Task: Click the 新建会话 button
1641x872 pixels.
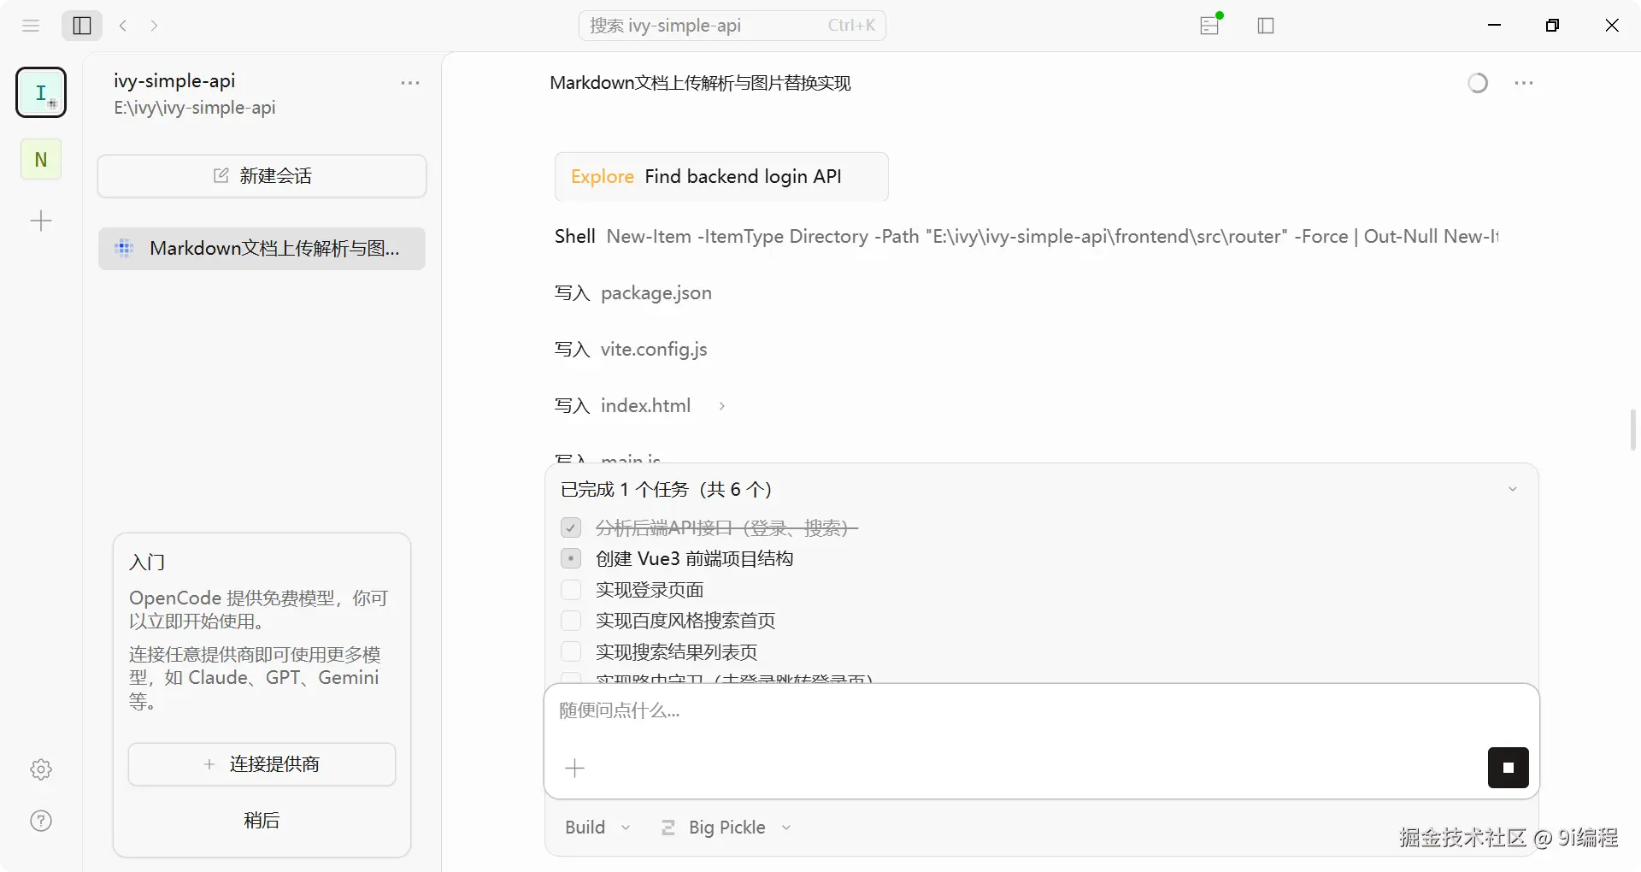Action: tap(262, 176)
